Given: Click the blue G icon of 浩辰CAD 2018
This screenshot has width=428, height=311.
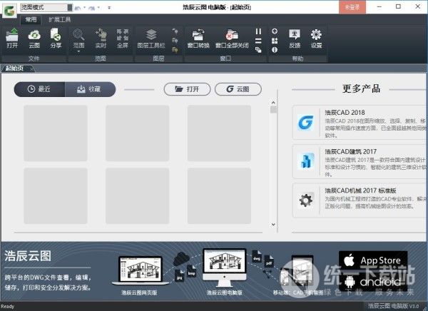Looking at the screenshot, I should click(306, 123).
